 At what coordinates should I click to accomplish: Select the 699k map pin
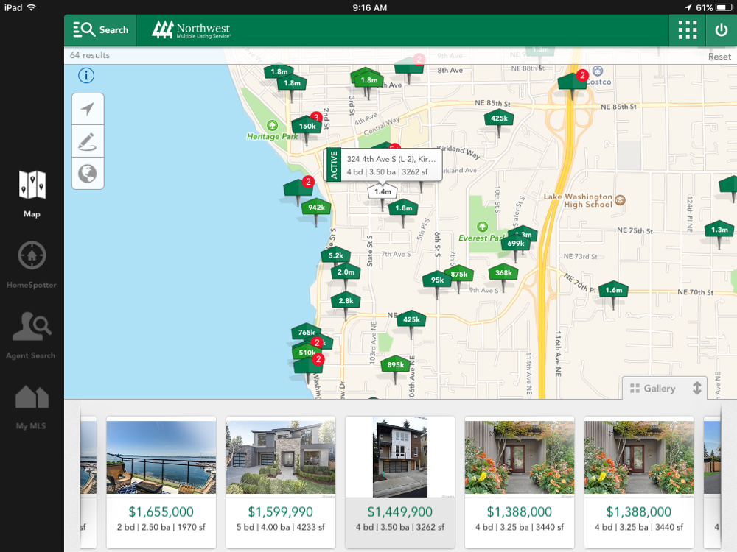coord(516,243)
